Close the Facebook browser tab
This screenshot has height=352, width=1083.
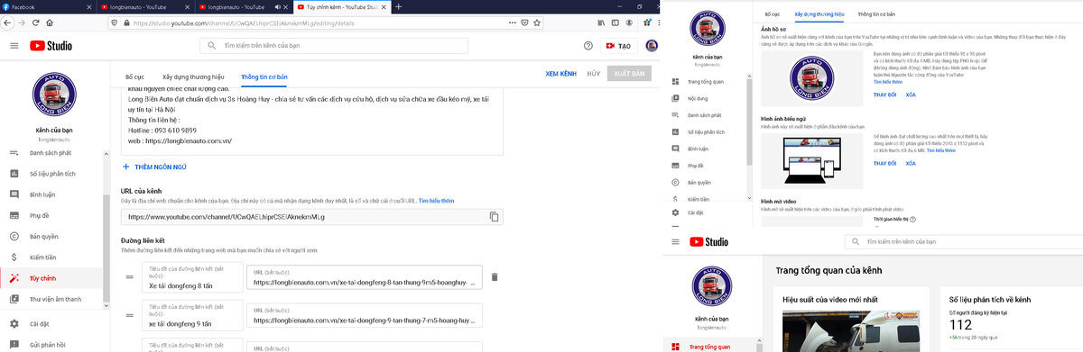pos(89,6)
